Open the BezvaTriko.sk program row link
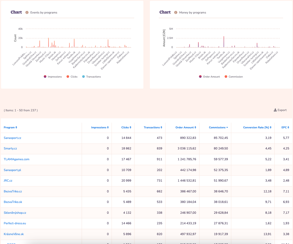 [13, 202]
